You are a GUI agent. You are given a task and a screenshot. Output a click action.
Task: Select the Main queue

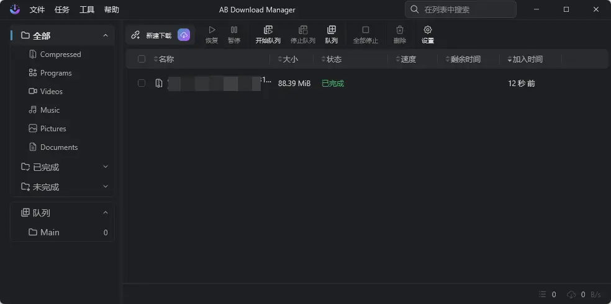[62, 232]
